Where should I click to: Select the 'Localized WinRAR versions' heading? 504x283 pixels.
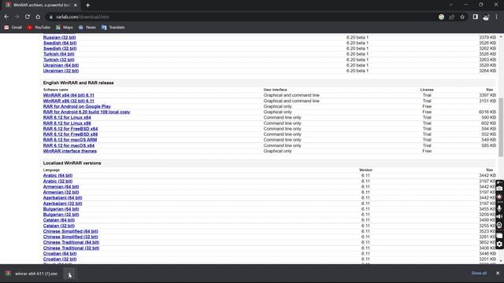pos(72,163)
